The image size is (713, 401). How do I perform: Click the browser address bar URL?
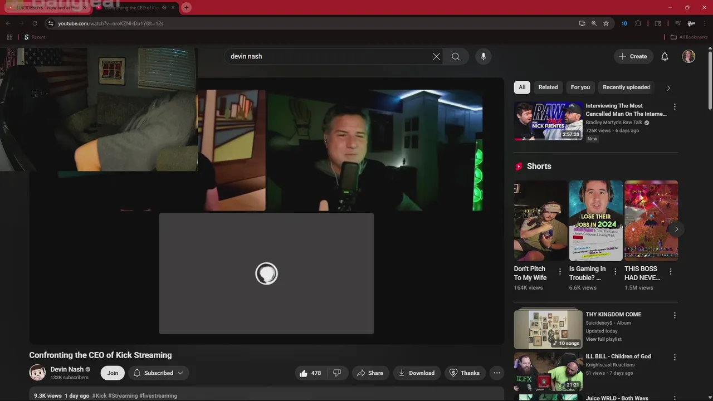coord(110,23)
